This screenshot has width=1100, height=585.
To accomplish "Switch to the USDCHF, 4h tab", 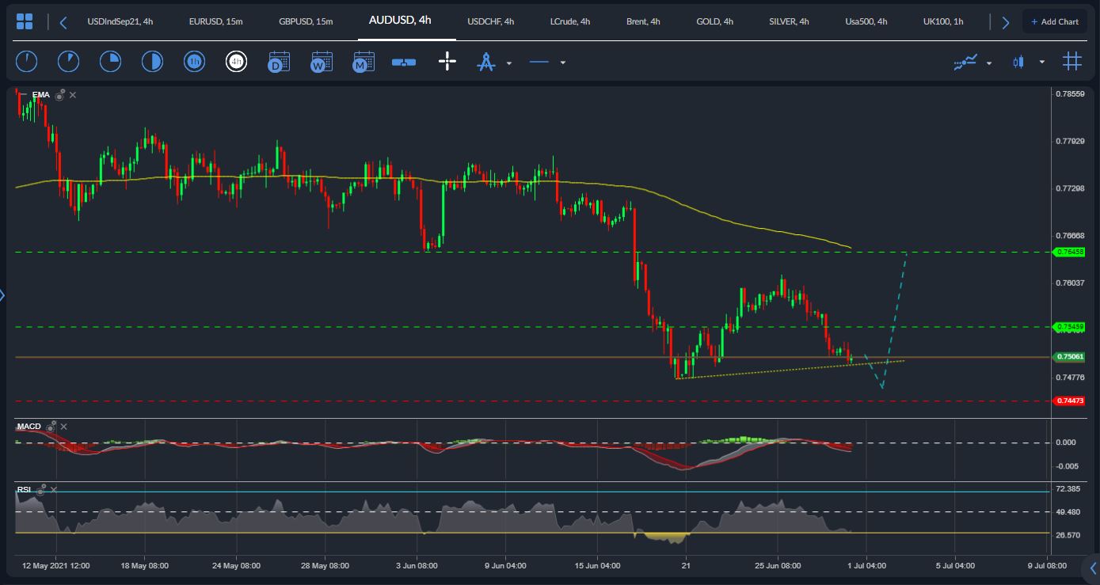I will (491, 21).
